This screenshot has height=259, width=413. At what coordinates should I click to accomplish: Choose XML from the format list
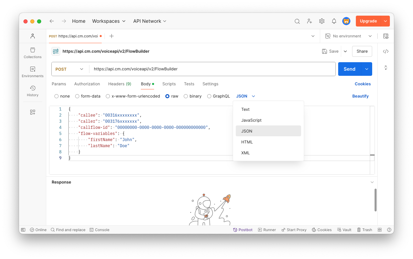(x=268, y=153)
